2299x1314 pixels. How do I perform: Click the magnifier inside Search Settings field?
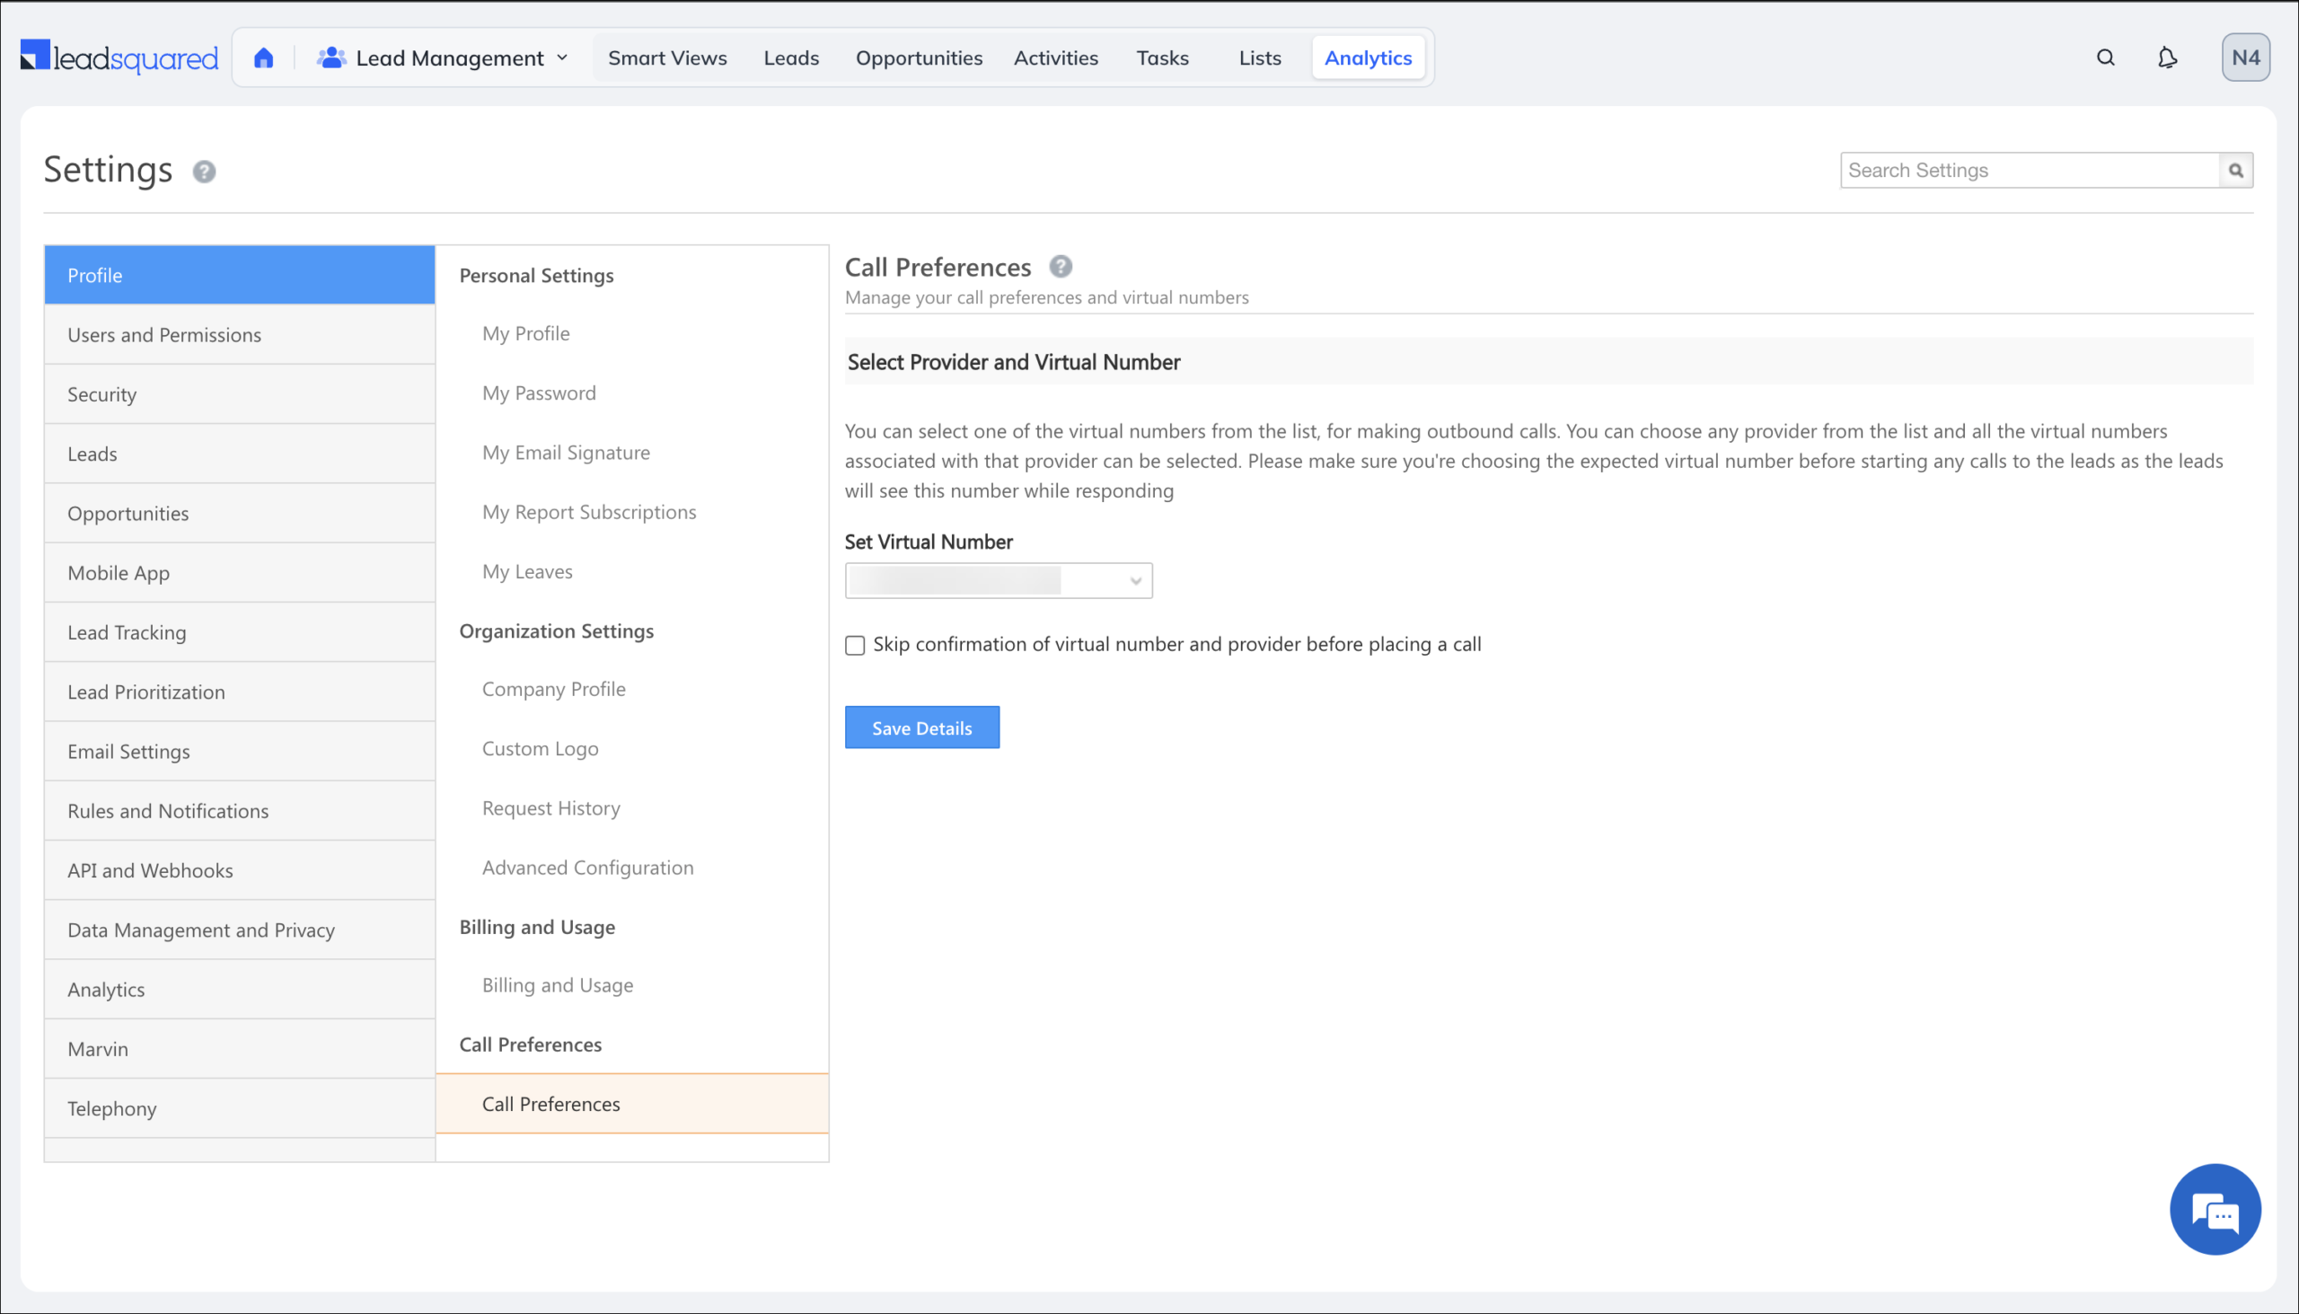[x=2236, y=170]
